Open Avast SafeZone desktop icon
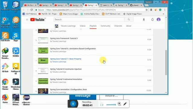The height and width of the screenshot is (109, 193). tap(16, 22)
